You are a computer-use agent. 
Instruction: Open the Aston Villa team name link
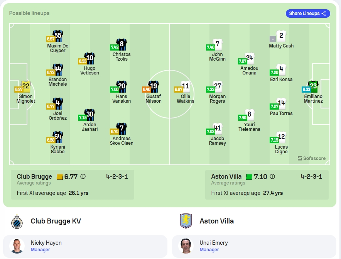click(217, 221)
